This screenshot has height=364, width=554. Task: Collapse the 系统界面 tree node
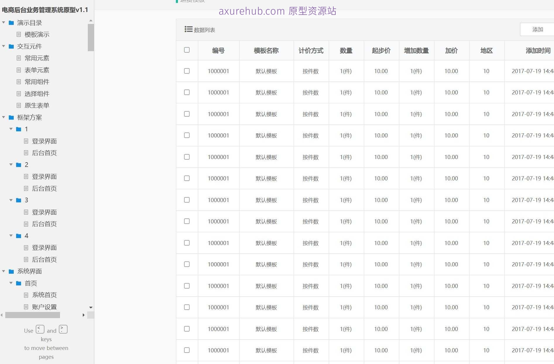4,271
